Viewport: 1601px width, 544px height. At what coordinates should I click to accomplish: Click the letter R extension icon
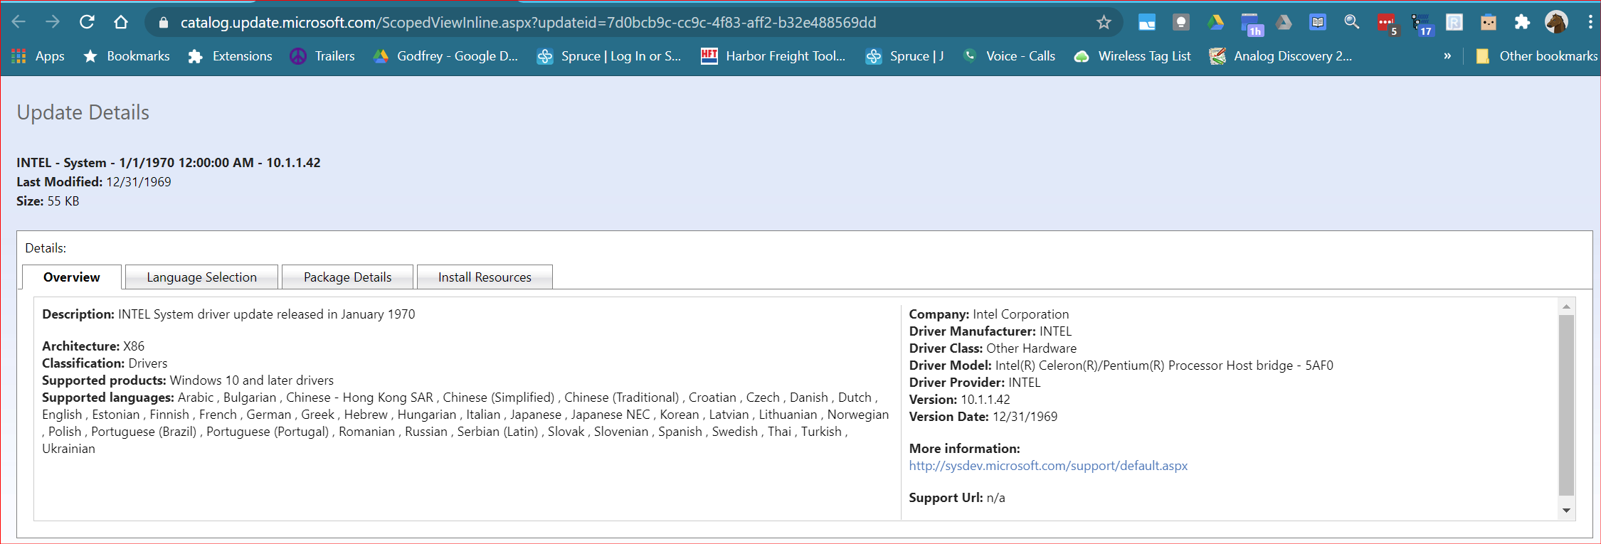pyautogui.click(x=1454, y=23)
